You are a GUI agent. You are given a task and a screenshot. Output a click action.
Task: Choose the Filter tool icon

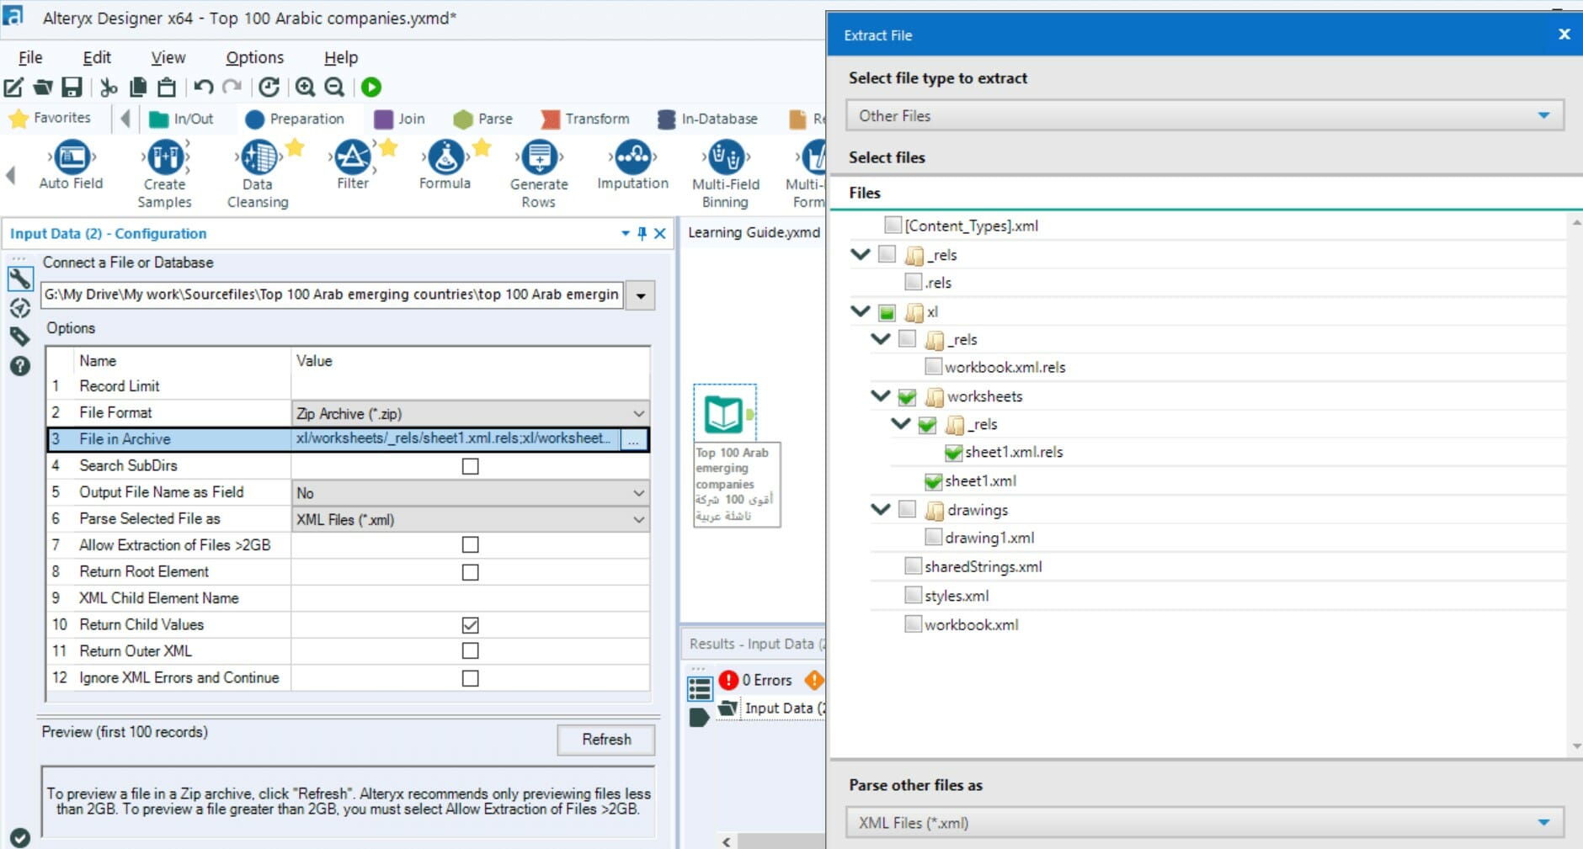coord(353,157)
